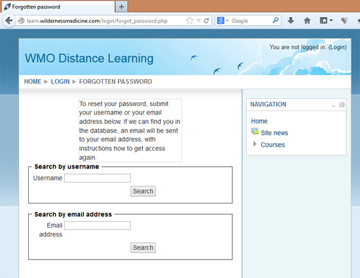Open the bookmarks menu star icon
The height and width of the screenshot is (278, 360).
point(323,21)
